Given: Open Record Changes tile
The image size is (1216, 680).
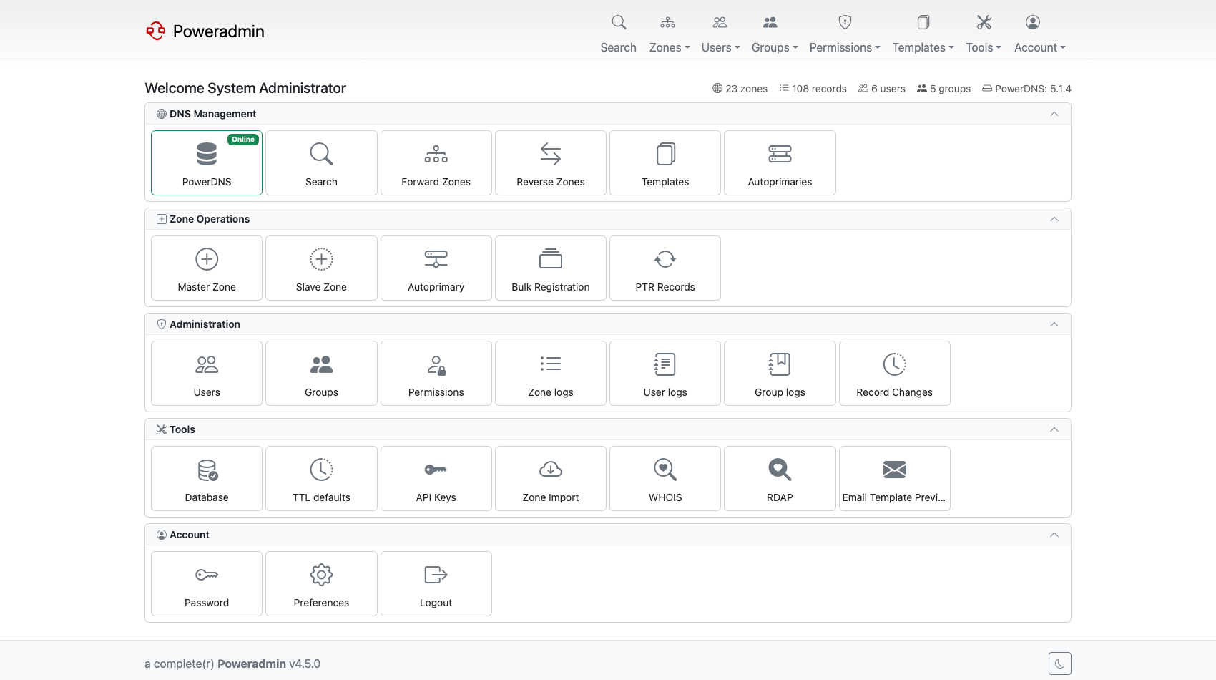Looking at the screenshot, I should pyautogui.click(x=894, y=373).
